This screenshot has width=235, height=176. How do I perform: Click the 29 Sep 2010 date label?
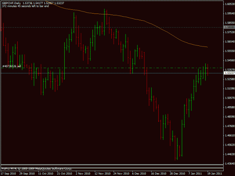27,173
